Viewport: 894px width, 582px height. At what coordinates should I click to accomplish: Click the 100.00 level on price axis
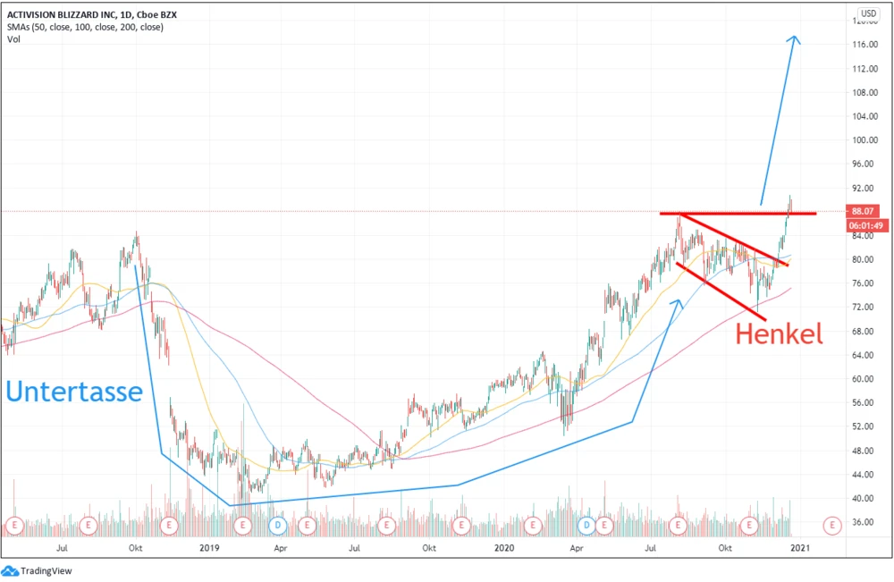click(x=864, y=140)
